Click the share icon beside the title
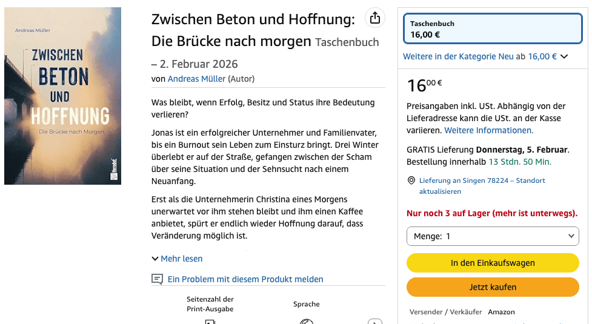This screenshot has width=592, height=324. point(375,18)
